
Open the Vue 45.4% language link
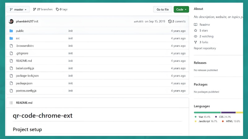pos(202,117)
